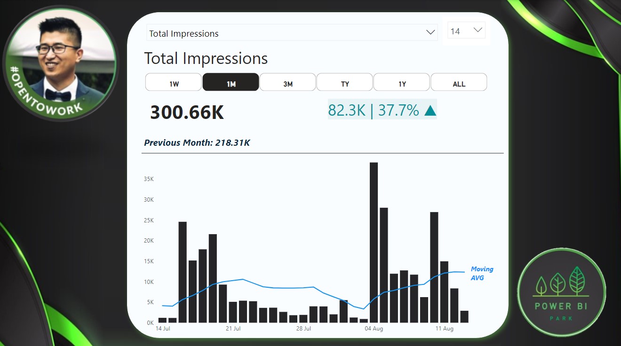The height and width of the screenshot is (346, 621).
Task: Click the Moving AVG line label
Action: [482, 273]
